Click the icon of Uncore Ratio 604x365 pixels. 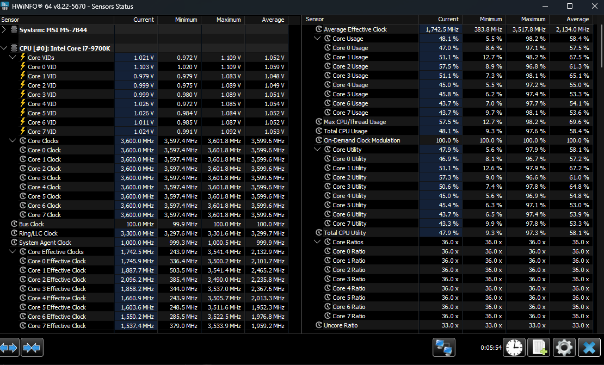pyautogui.click(x=318, y=325)
